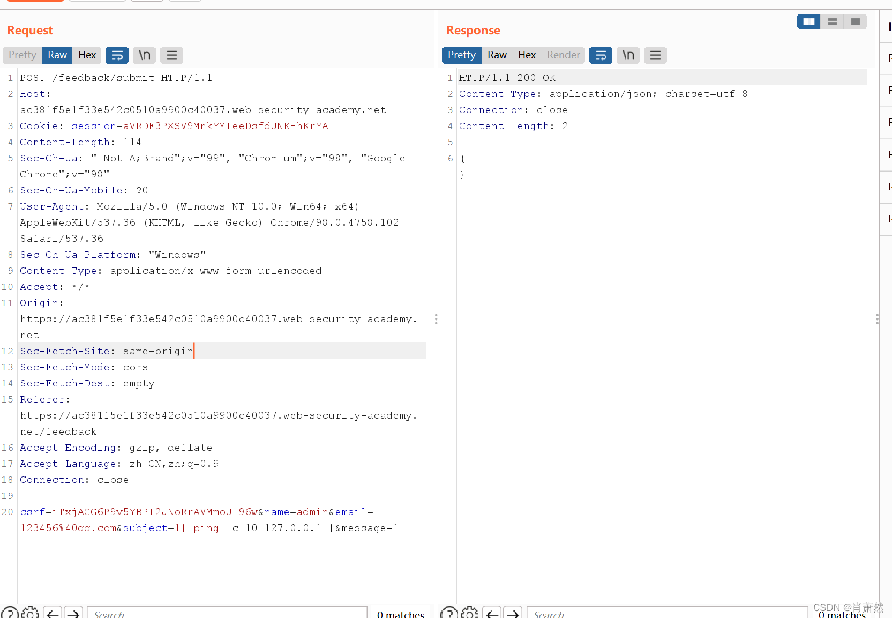Click the Sec-Fetch-Mode: cors line
892x618 pixels.
coord(84,367)
